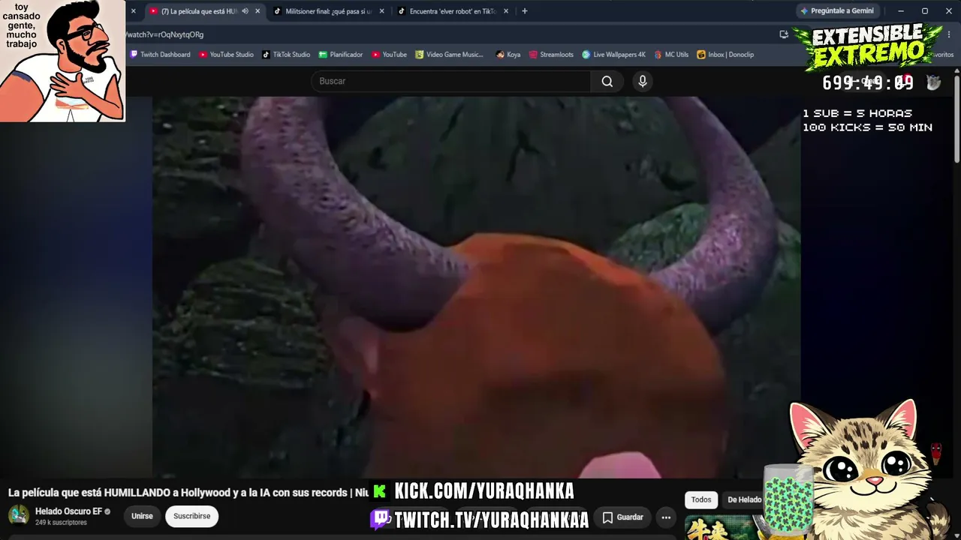The image size is (961, 540).
Task: Select the De Helado filter chip
Action: (744, 499)
